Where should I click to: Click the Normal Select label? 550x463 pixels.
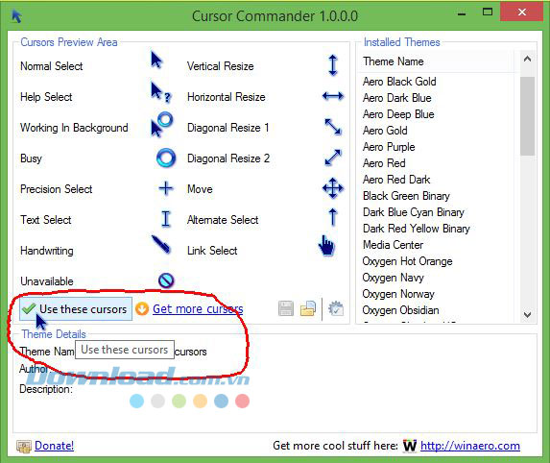coord(52,66)
